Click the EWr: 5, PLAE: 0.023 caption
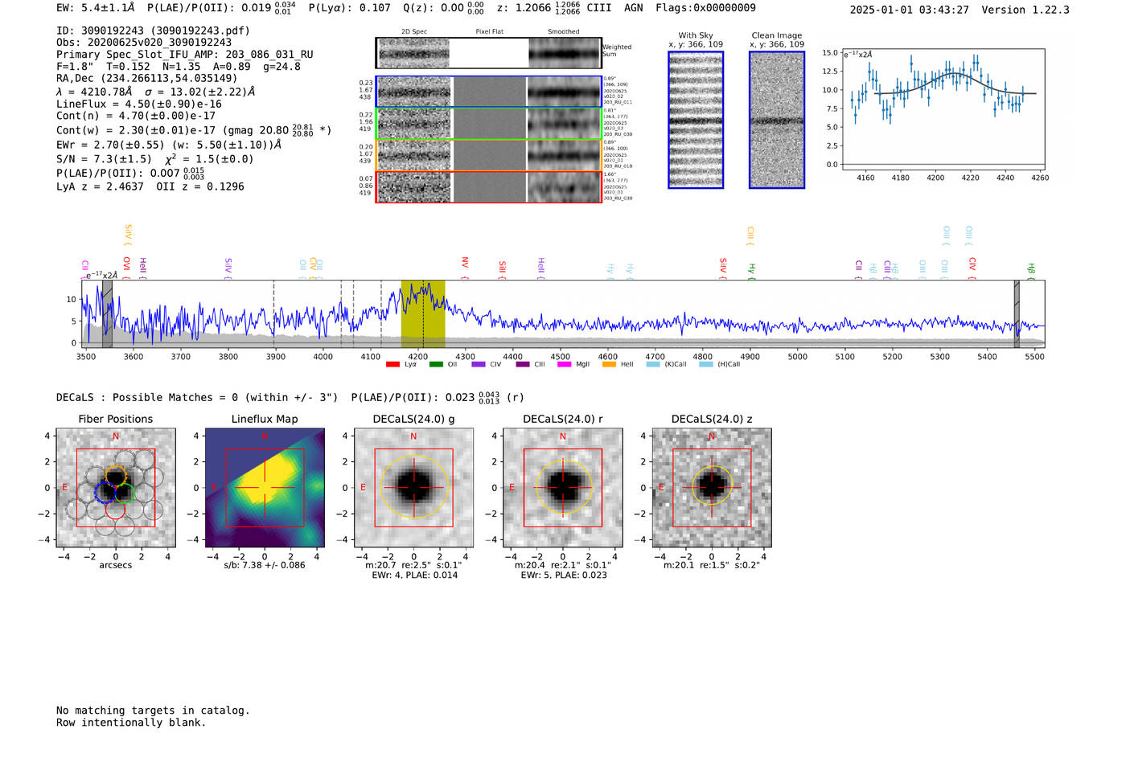Viewport: 1126px width, 766px height. coord(563,576)
